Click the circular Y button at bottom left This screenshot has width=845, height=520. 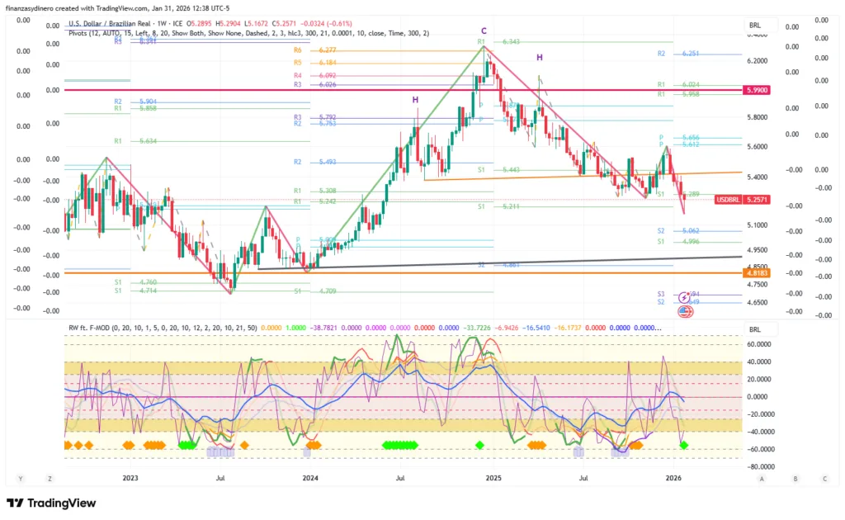[x=21, y=478]
